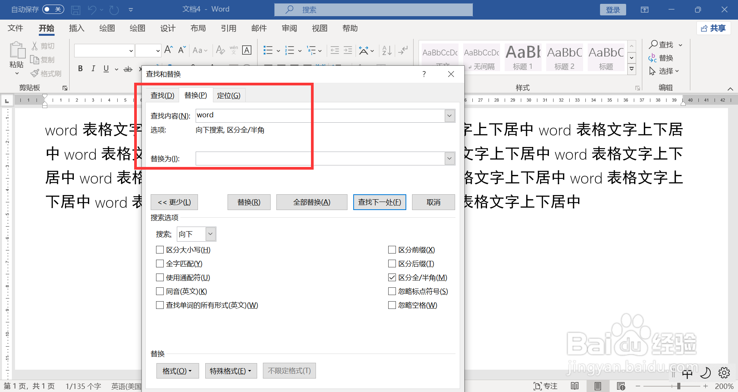This screenshot has width=738, height=392.
Task: Toggle the AutoSave switch
Action: coord(53,9)
